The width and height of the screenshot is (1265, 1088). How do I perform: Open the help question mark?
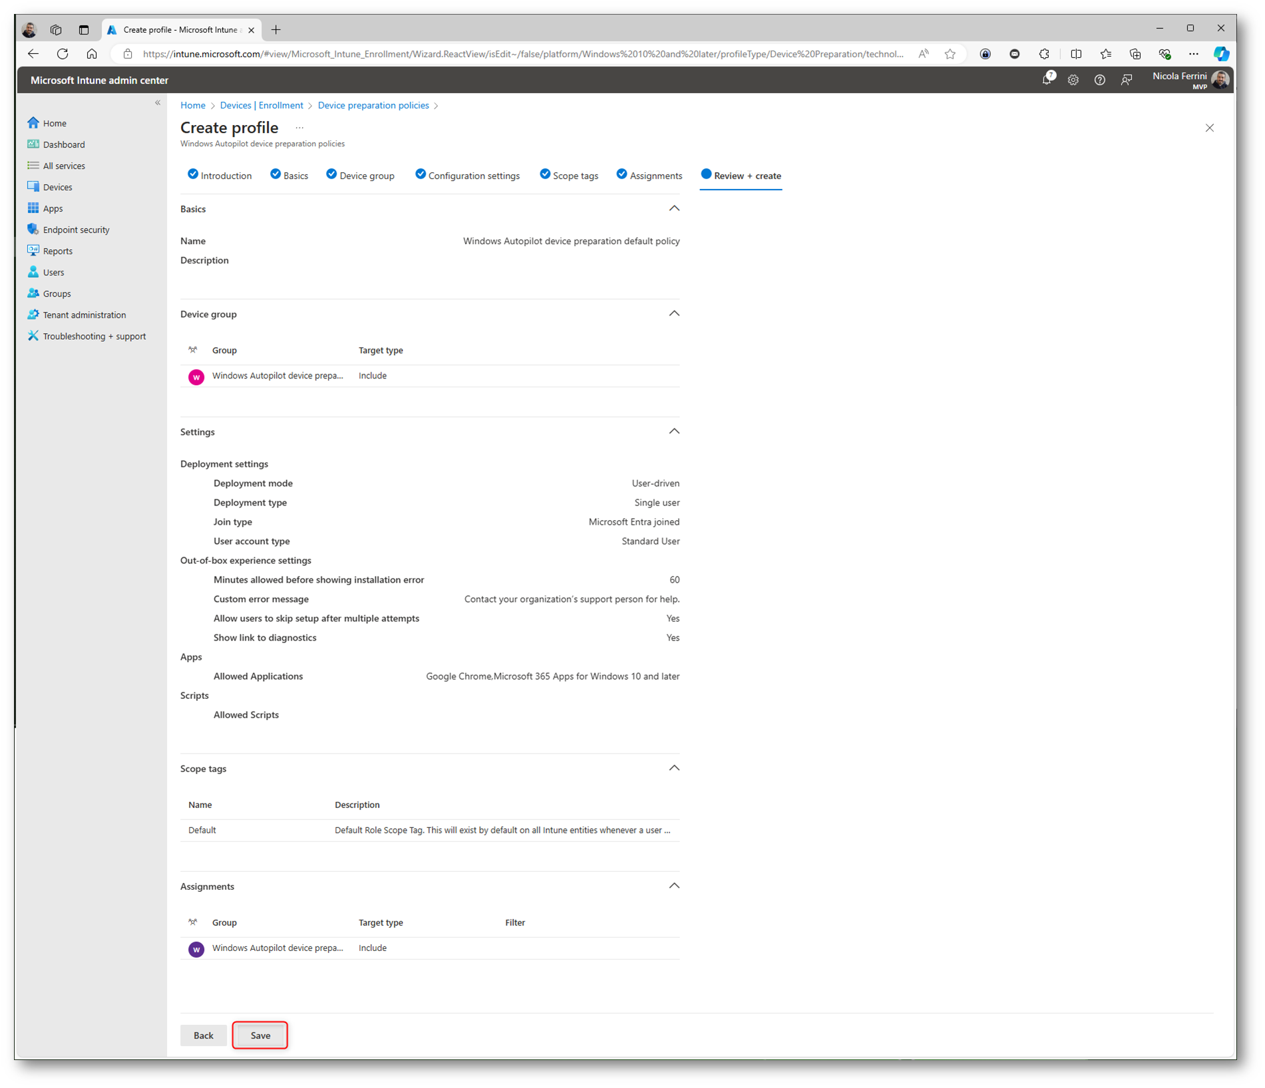click(x=1100, y=80)
